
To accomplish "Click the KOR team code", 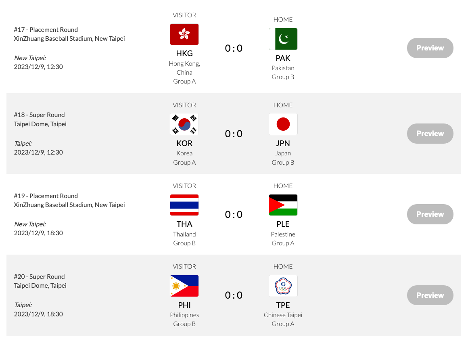I will tap(184, 143).
